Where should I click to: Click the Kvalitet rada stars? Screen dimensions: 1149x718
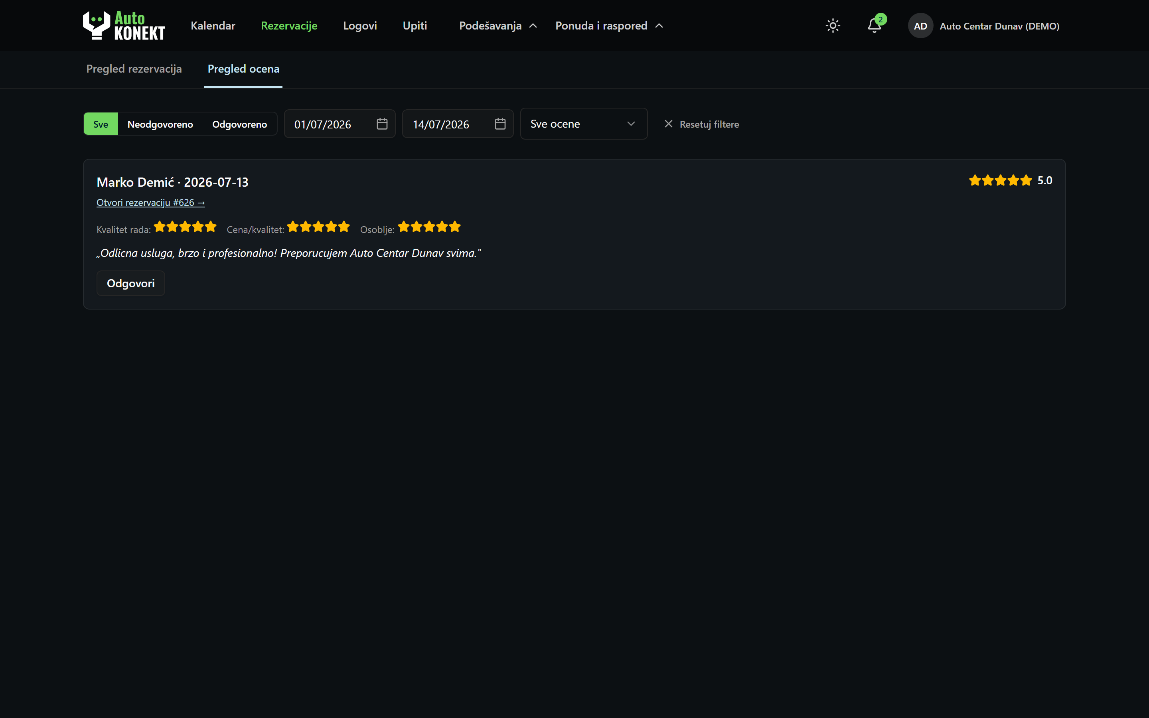185,227
